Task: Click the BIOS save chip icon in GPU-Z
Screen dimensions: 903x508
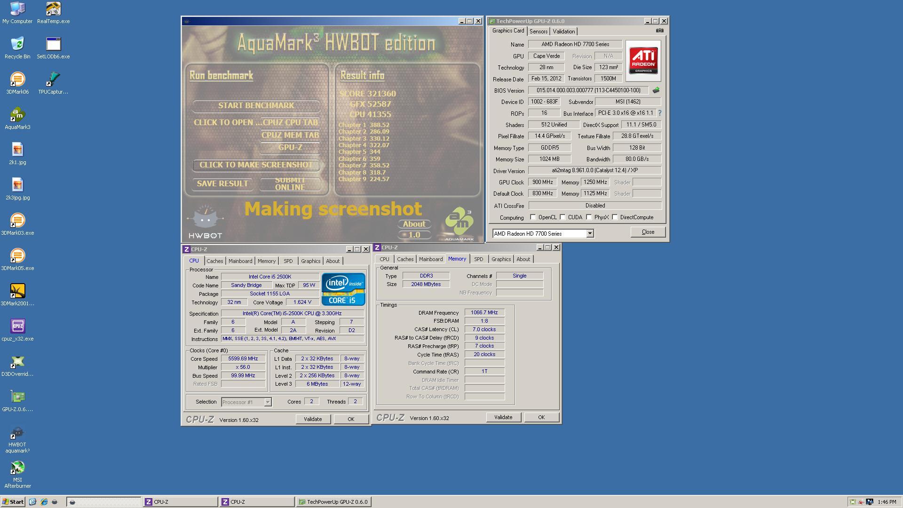Action: (x=656, y=90)
